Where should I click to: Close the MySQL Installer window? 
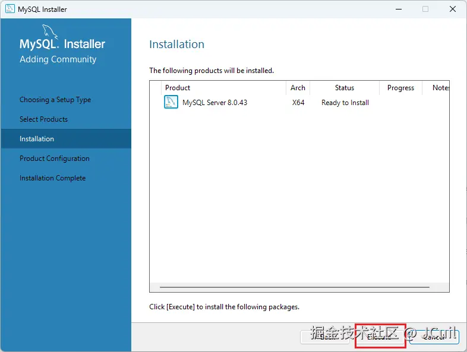(x=452, y=9)
